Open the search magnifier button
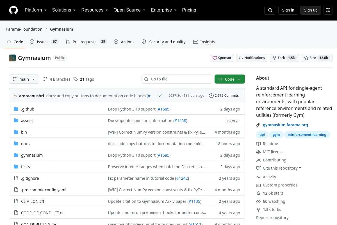This screenshot has width=337, height=225. (270, 10)
